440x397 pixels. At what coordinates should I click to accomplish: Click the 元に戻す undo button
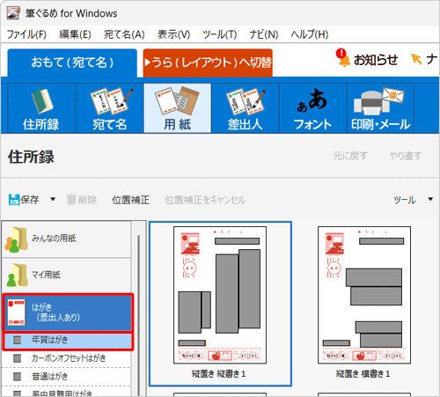tap(350, 156)
